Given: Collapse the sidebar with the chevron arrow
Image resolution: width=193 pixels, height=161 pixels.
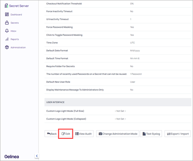Looking at the screenshot, I should tap(36, 156).
